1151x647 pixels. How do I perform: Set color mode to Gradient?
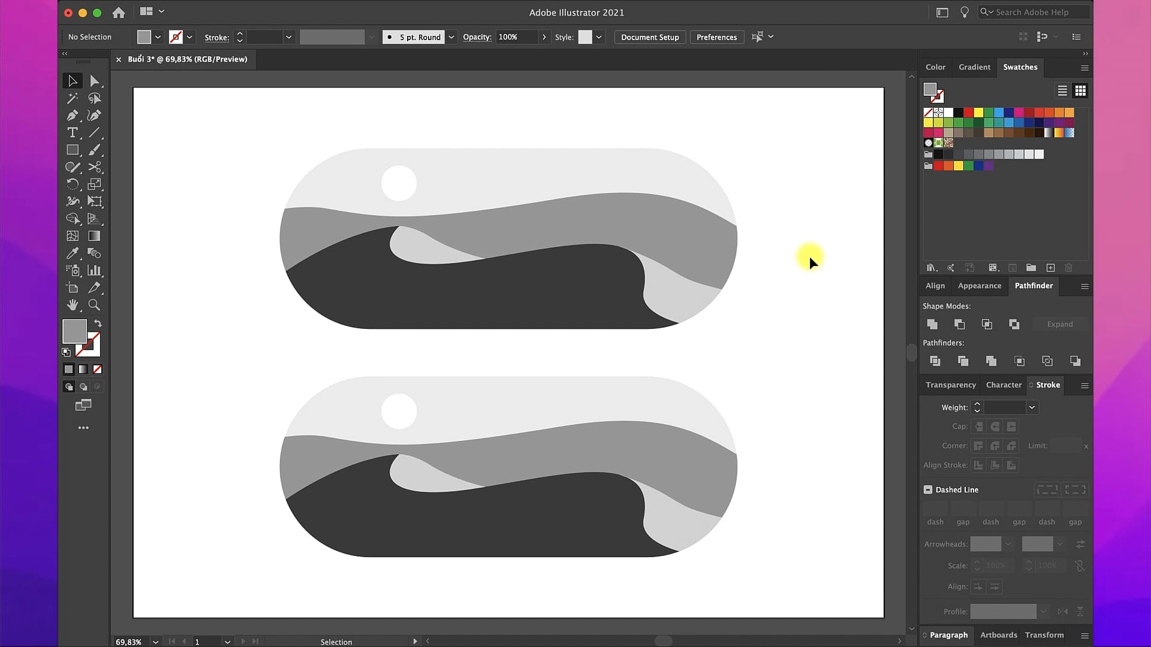[x=83, y=369]
